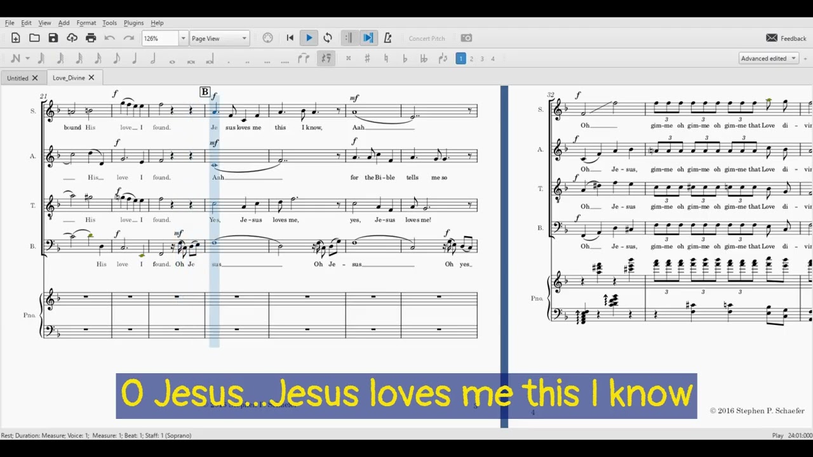Expand the zoom level dropdown arrow
813x457 pixels.
point(183,38)
